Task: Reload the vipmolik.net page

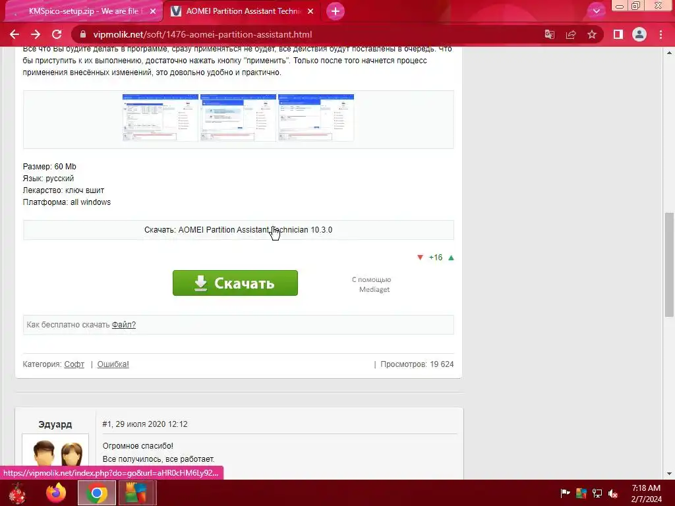Action: [57, 34]
